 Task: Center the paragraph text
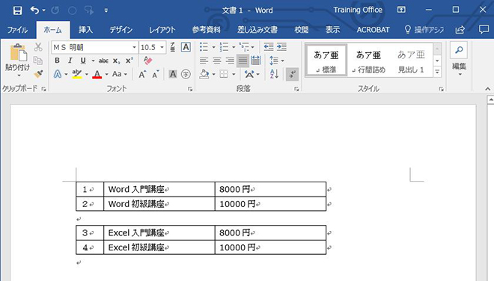click(217, 61)
